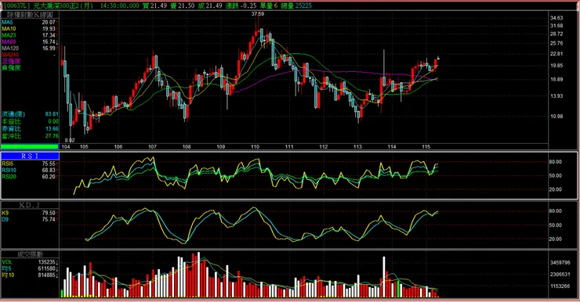This screenshot has height=302, width=580.
Task: Click the year 107 axis label
Action: point(152,147)
